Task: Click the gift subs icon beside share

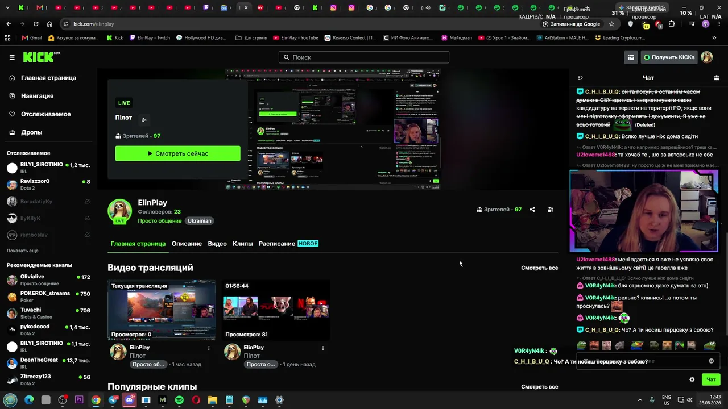Action: (x=550, y=210)
